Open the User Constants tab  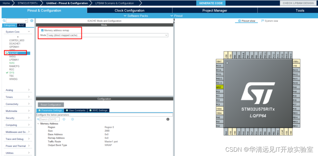[76, 111]
